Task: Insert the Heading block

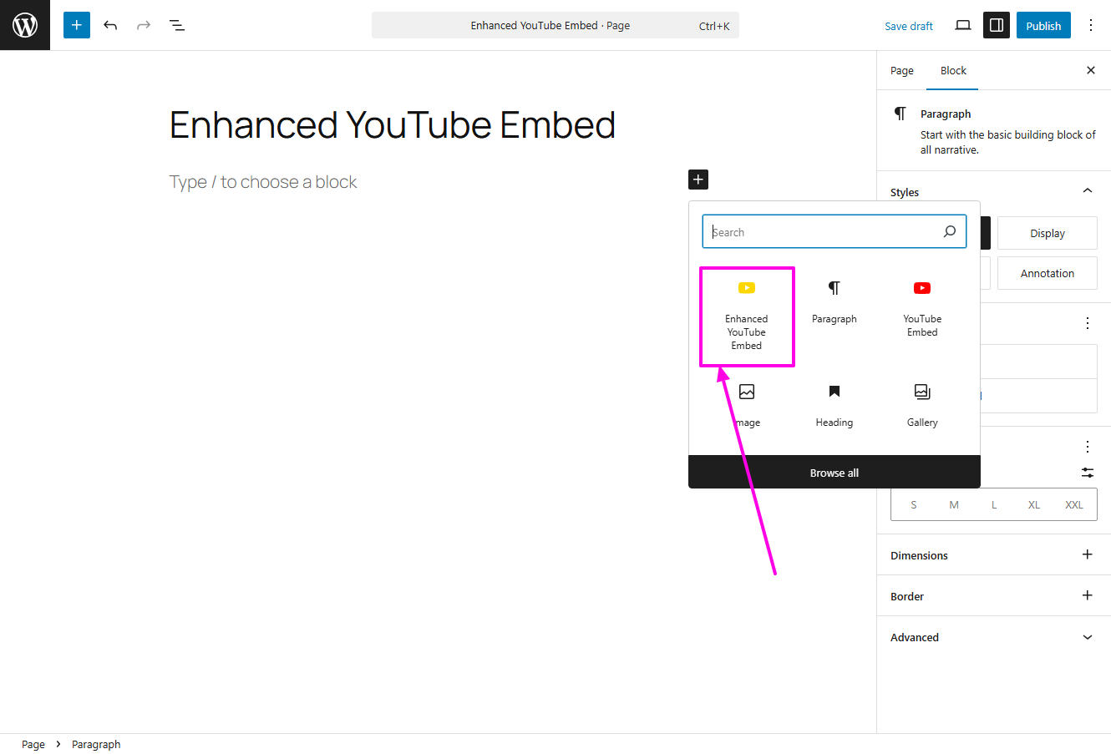Action: (x=835, y=406)
